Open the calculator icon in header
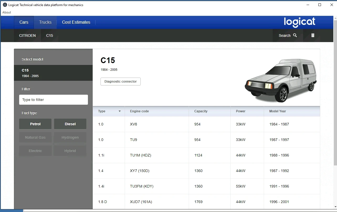Viewport: 337px width, 212px height. 313,35
